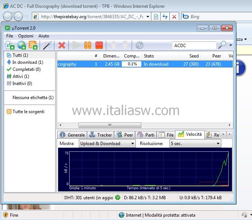This screenshot has width=252, height=220.
Task: Click the IE Back navigation button
Action: tap(7, 16)
